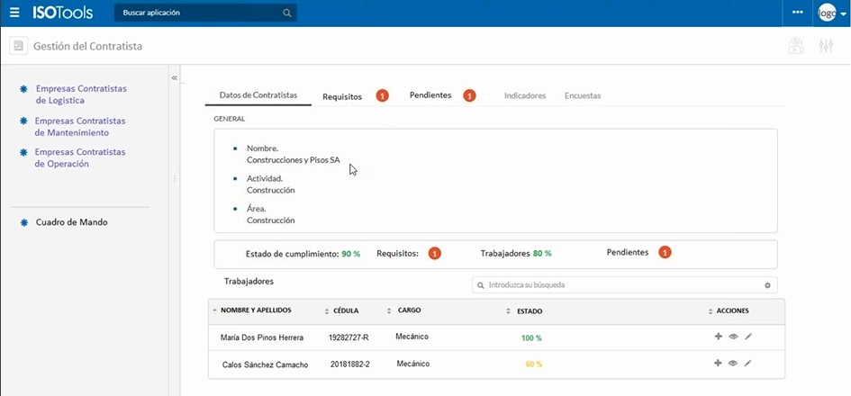Open Empresas Contratistas de Mantenimiento

[79, 127]
